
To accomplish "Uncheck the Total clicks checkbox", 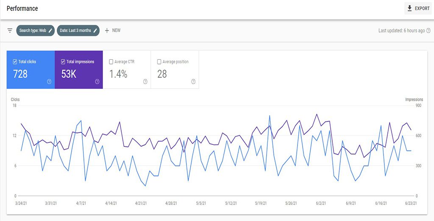I will 15,62.
